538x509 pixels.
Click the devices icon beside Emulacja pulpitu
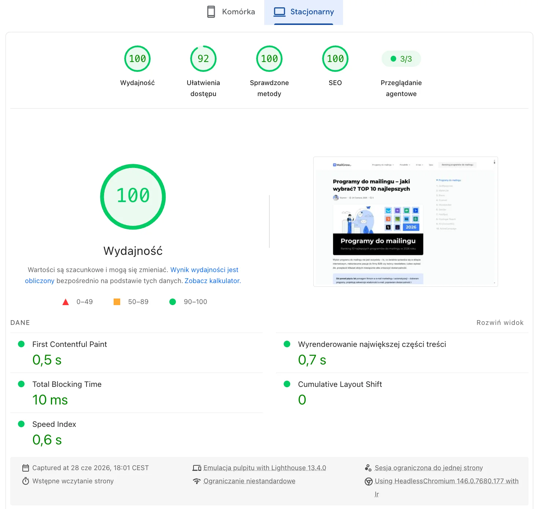pos(197,468)
